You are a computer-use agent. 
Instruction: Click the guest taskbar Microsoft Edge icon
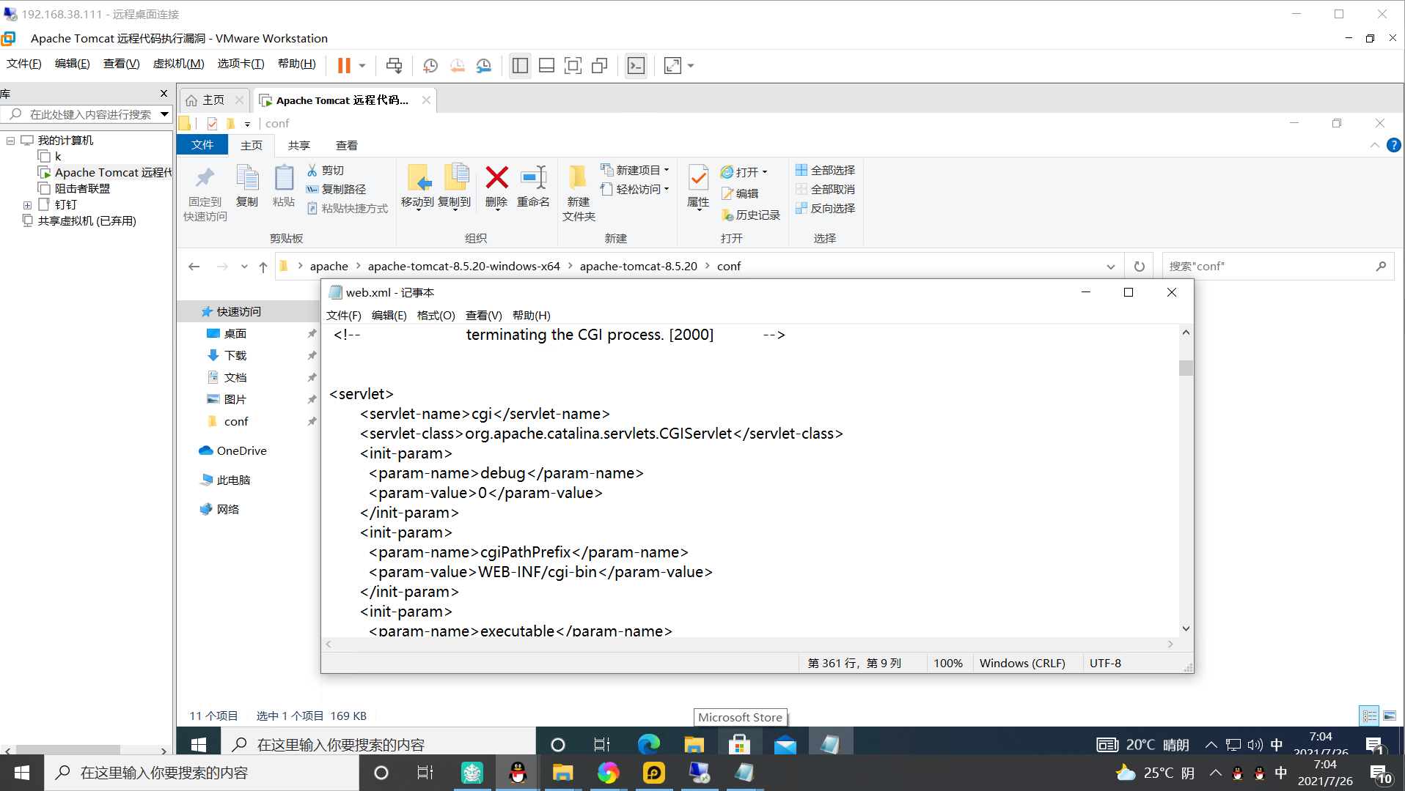pos(648,744)
